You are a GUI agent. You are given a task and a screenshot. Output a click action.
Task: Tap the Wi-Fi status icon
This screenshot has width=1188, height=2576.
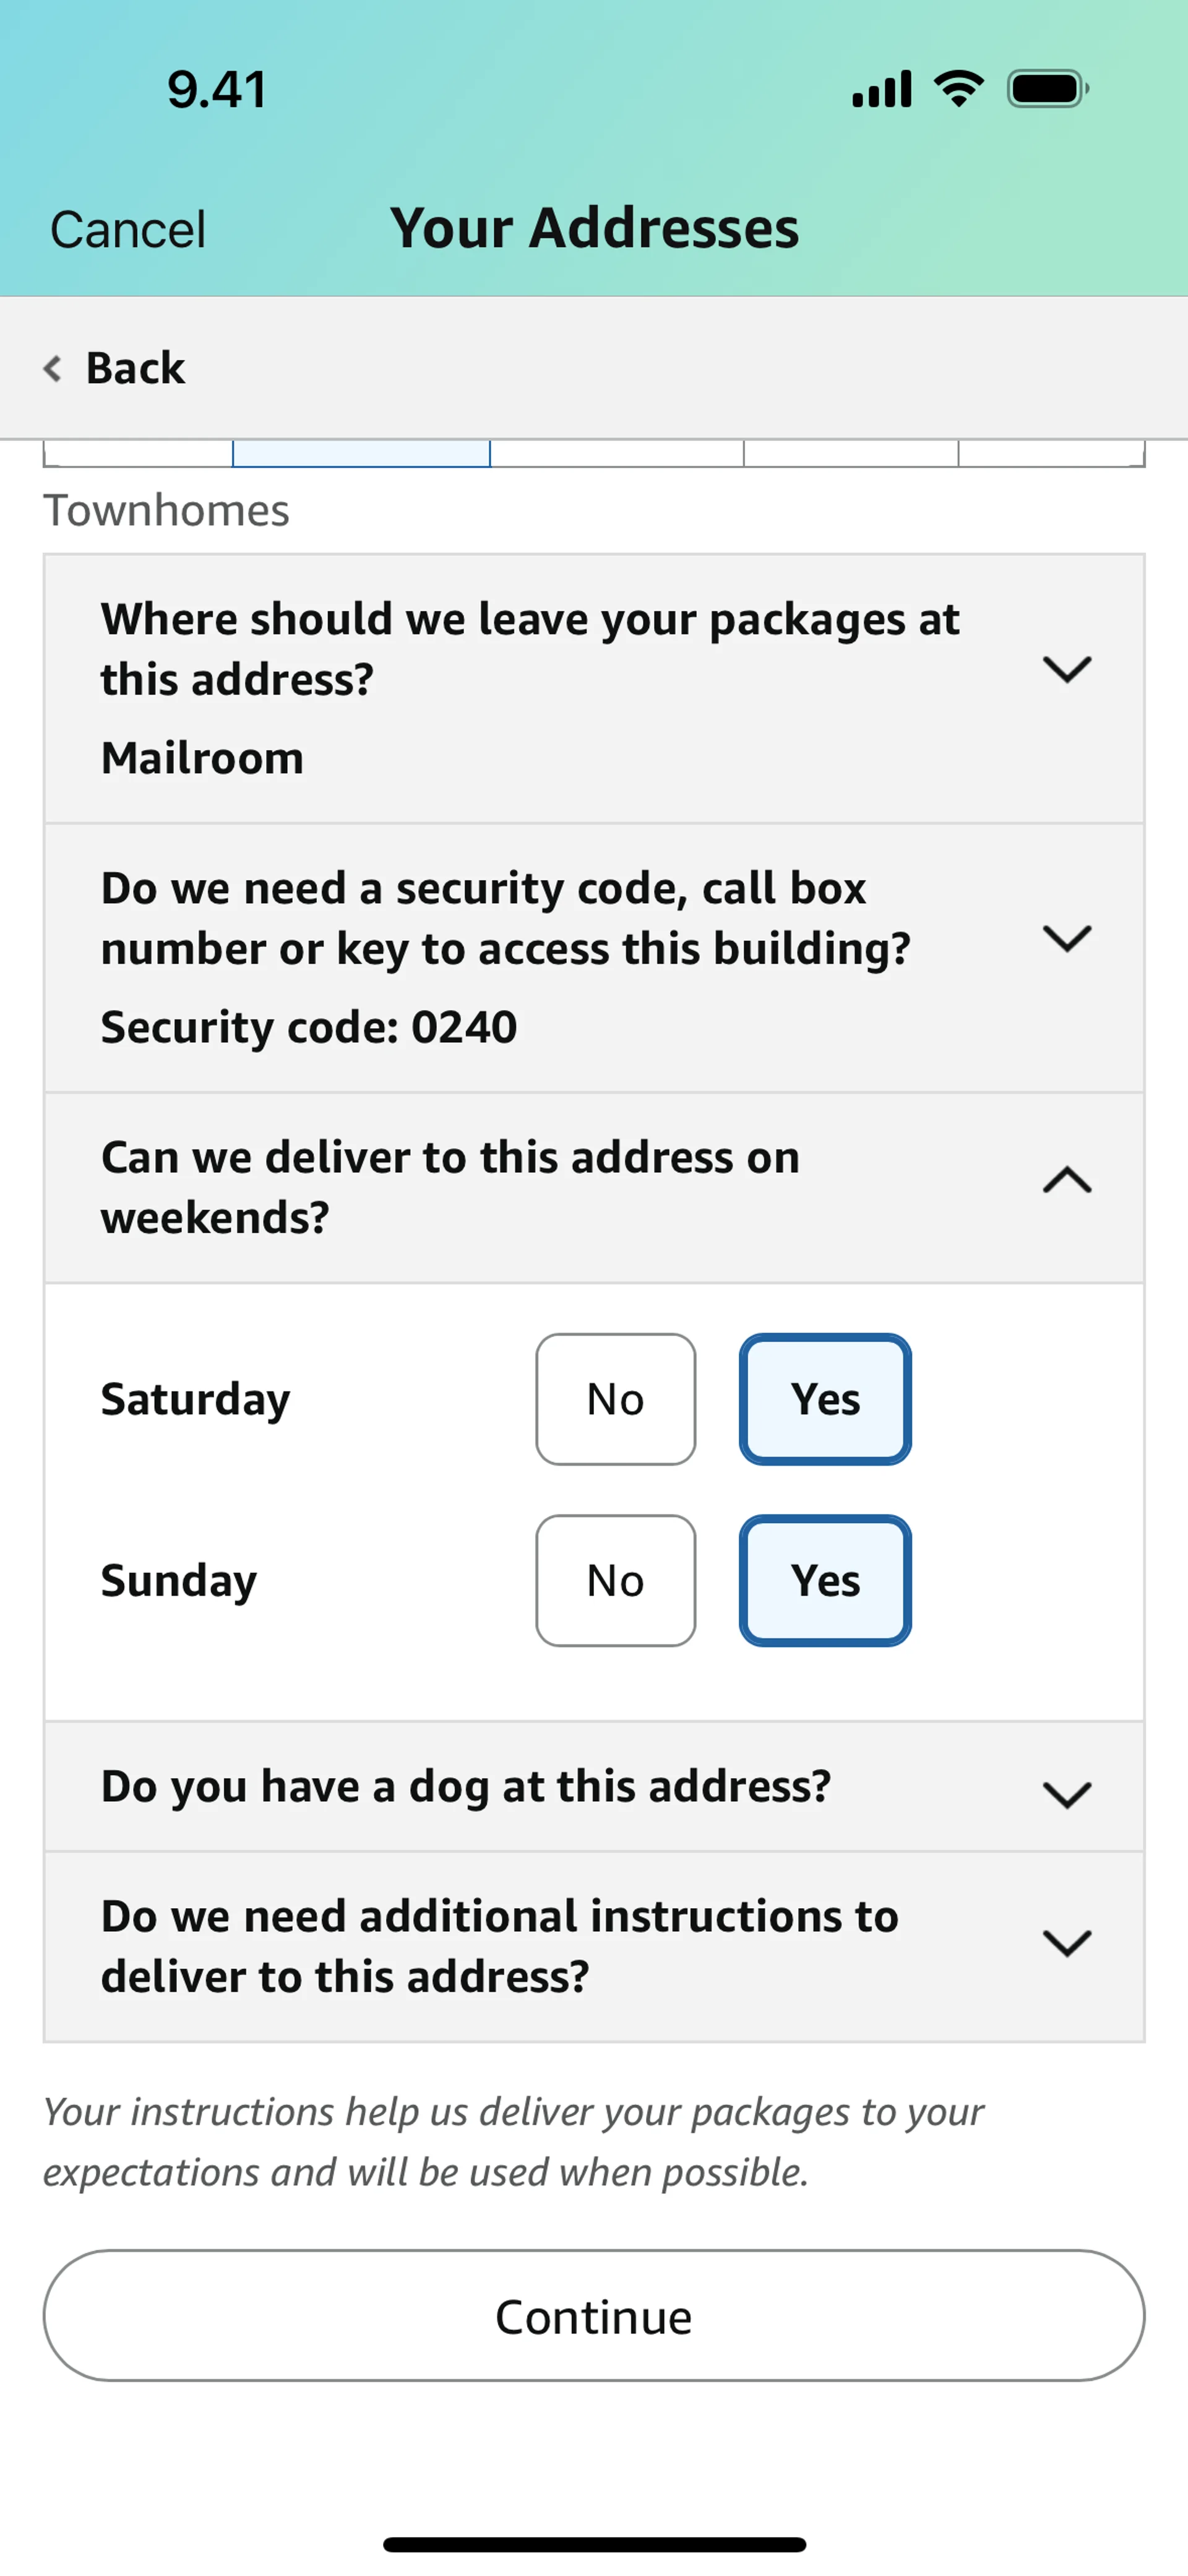[958, 89]
